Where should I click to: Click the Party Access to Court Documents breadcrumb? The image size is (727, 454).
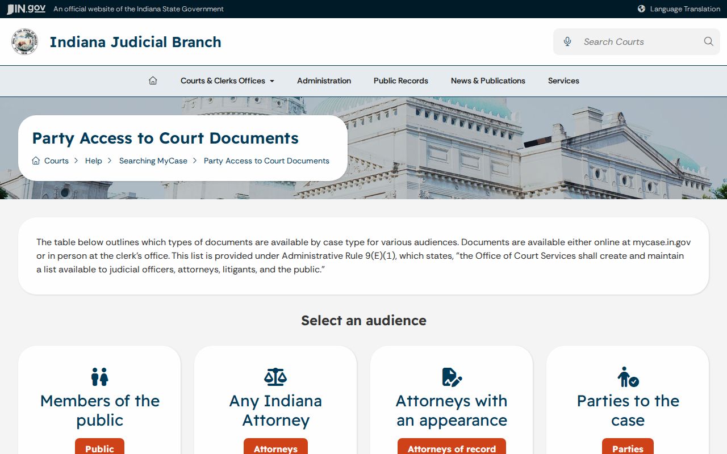tap(266, 161)
